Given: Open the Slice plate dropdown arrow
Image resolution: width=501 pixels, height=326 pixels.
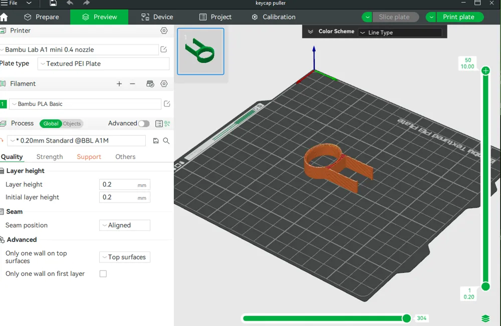Looking at the screenshot, I should [x=367, y=17].
